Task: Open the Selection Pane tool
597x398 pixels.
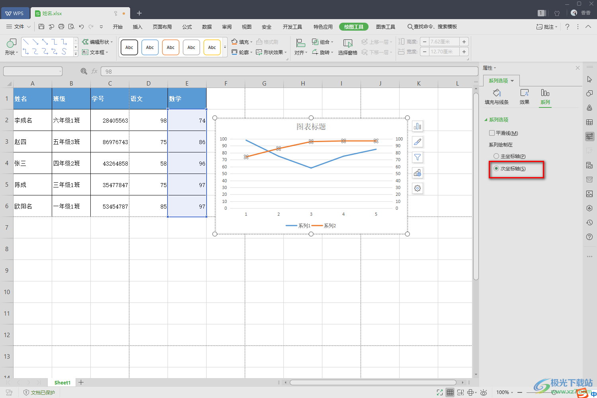Action: (x=347, y=47)
